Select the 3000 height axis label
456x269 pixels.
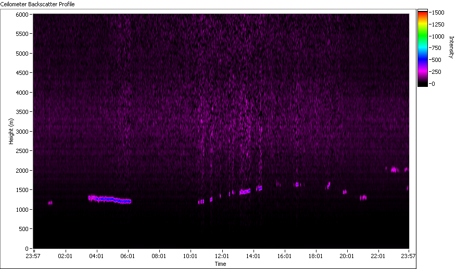click(22, 132)
